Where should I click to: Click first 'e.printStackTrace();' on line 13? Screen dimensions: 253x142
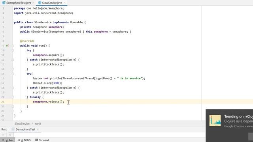coord(48,64)
